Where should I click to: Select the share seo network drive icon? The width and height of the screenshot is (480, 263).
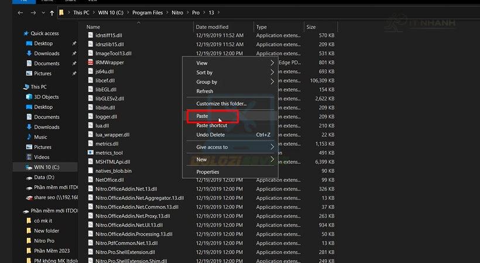(29, 198)
